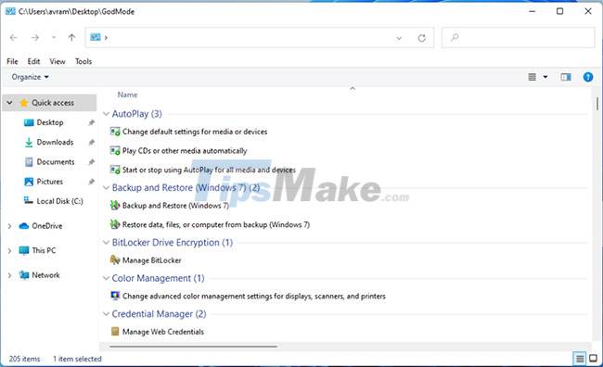Click the Back navigation arrow
Screen dimensions: 603x367
(14, 38)
